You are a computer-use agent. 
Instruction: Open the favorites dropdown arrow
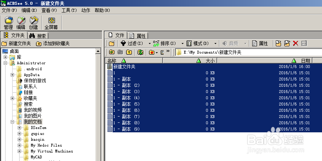coord(157,53)
